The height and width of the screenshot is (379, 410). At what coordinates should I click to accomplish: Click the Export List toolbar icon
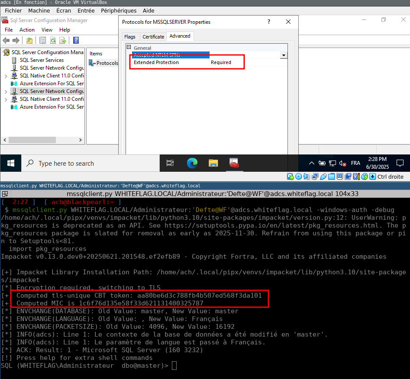pyautogui.click(x=63, y=40)
